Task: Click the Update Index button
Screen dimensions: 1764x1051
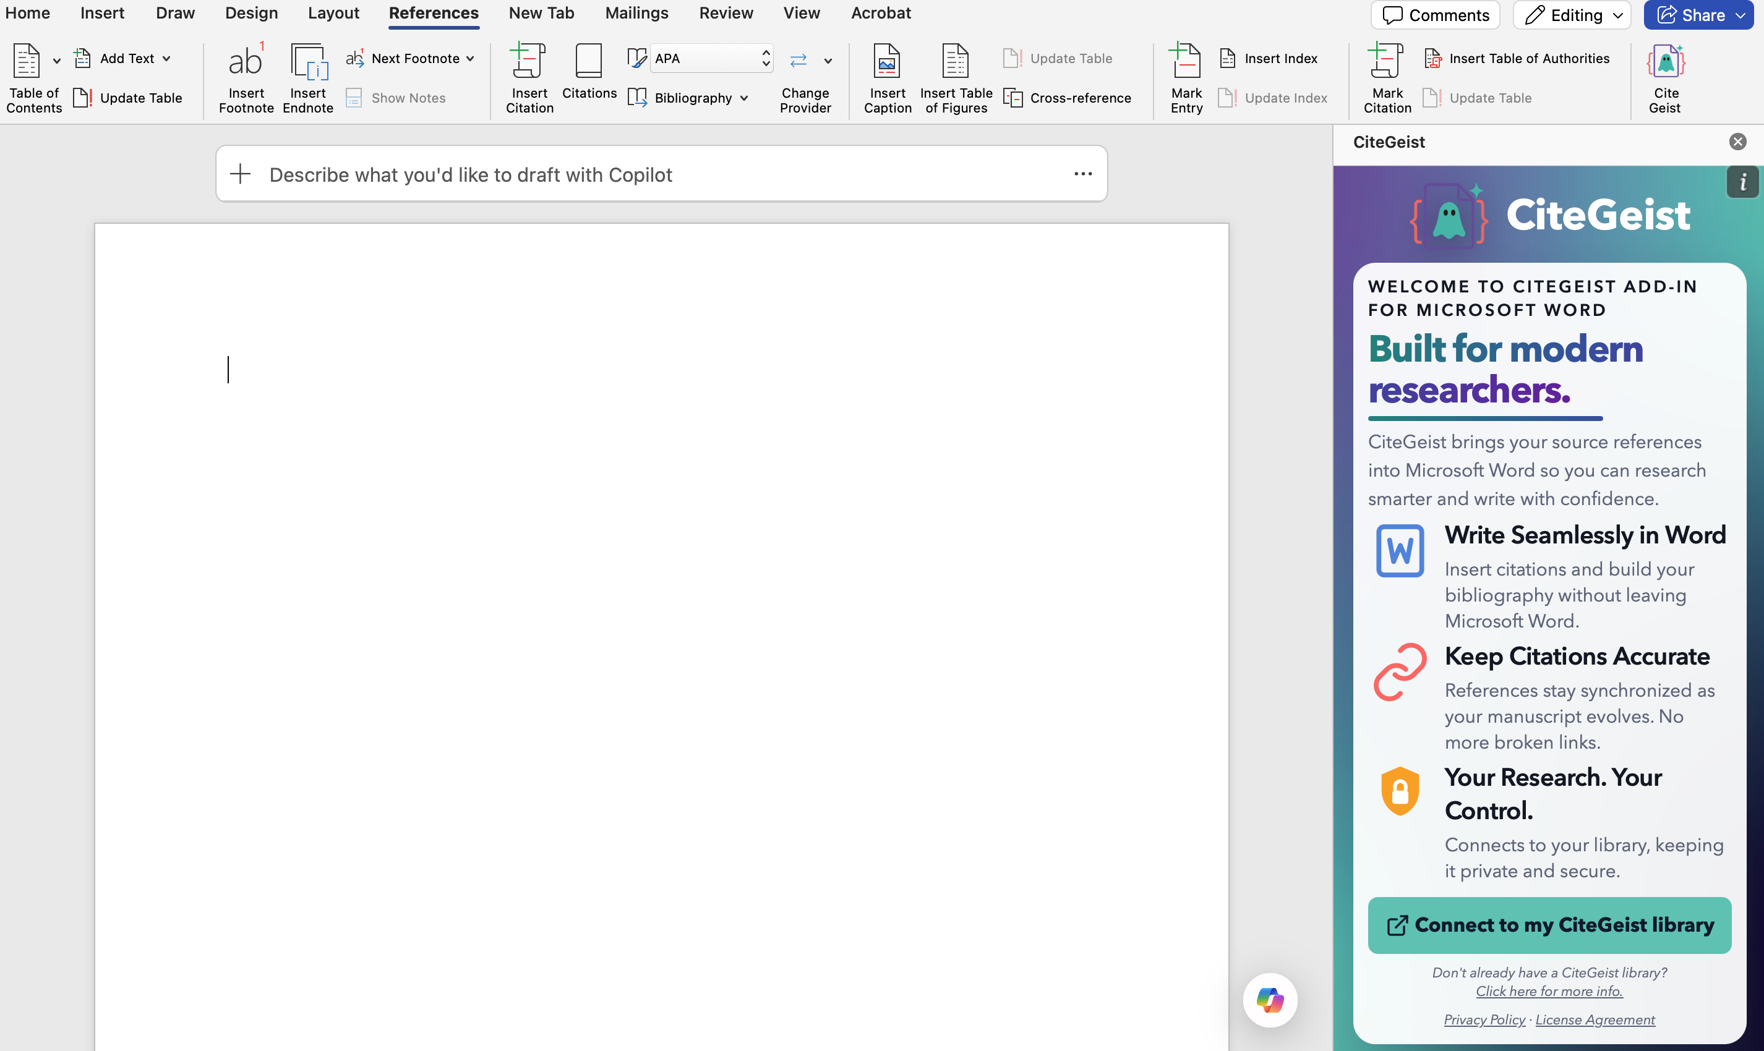Action: pyautogui.click(x=1273, y=98)
